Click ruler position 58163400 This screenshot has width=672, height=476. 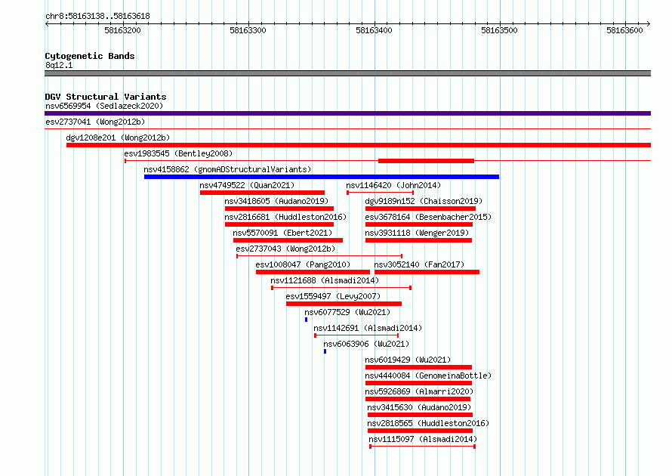(x=374, y=30)
